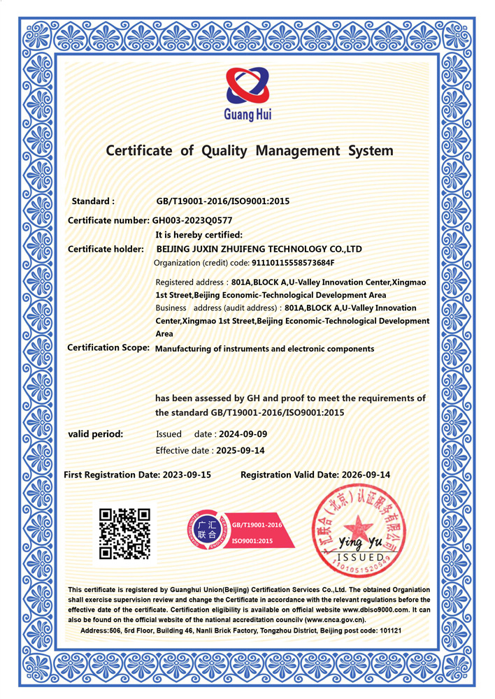Click certificate number "GH003-2023Q0577"
The height and width of the screenshot is (699, 495).
pyautogui.click(x=192, y=220)
